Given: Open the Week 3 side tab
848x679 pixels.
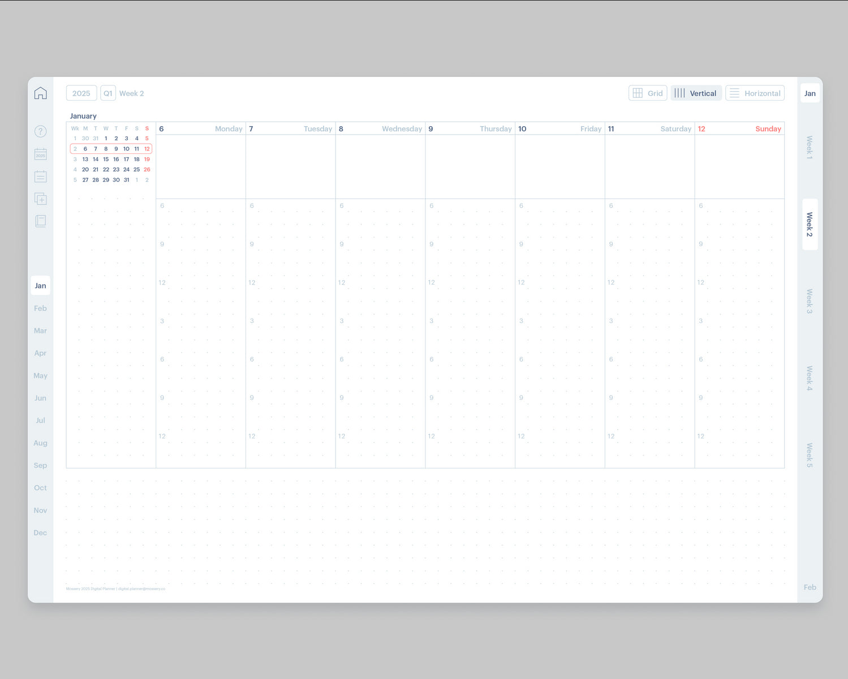Looking at the screenshot, I should (x=810, y=301).
